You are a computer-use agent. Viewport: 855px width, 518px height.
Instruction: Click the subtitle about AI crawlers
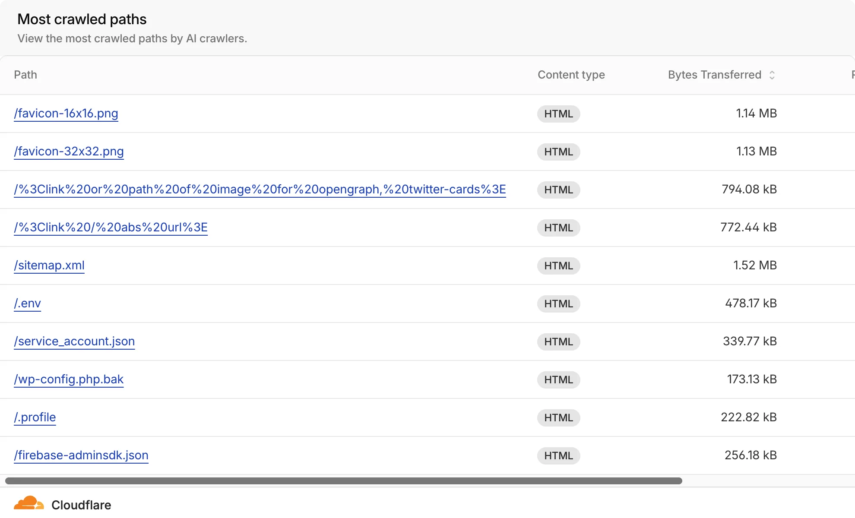coord(132,39)
